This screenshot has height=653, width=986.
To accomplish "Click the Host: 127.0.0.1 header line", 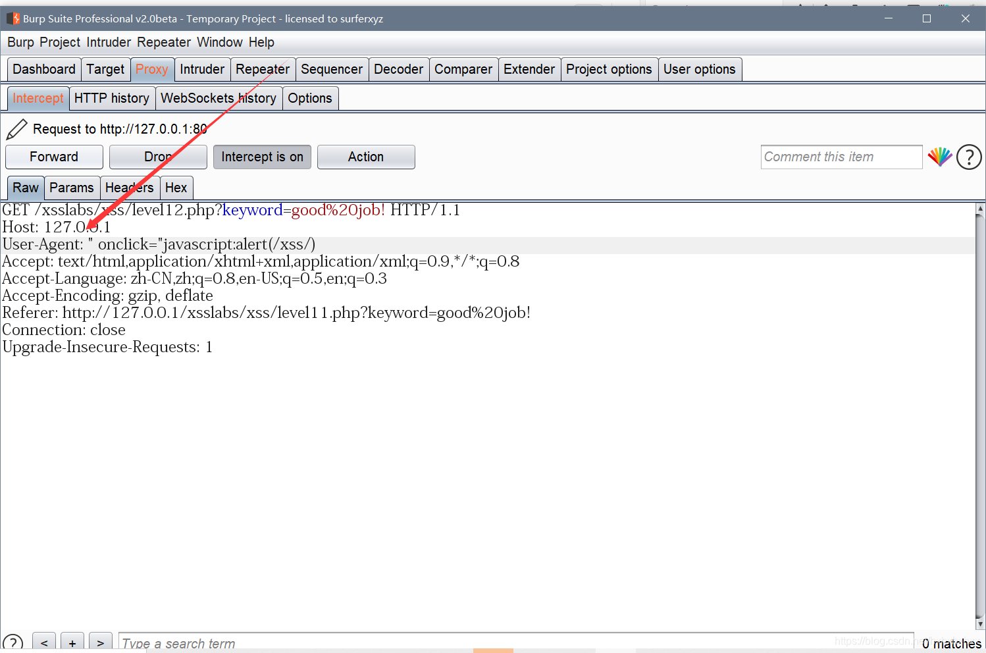I will 57,227.
